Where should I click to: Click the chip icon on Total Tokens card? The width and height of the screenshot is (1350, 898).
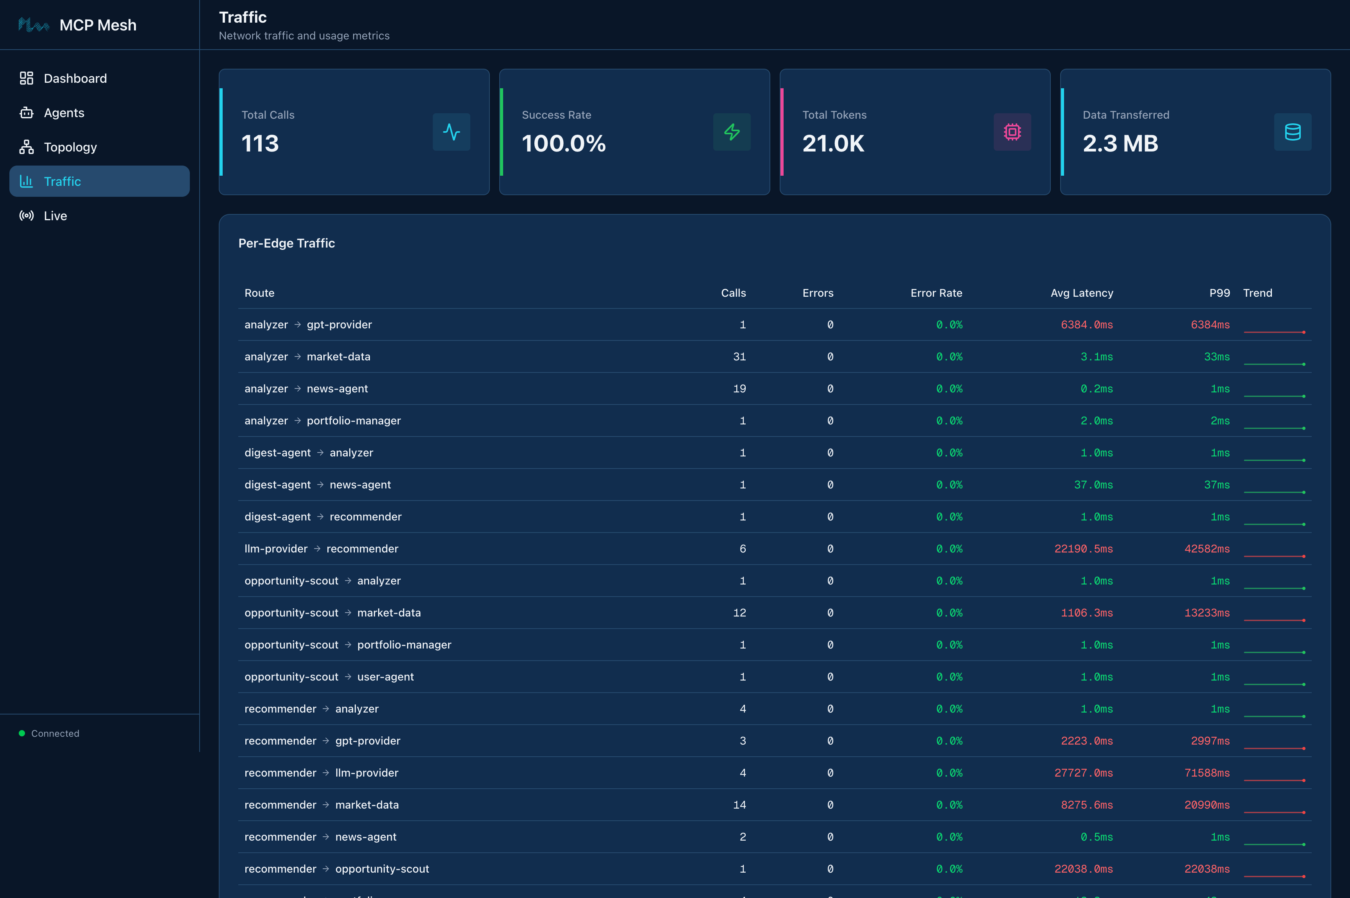[1012, 132]
